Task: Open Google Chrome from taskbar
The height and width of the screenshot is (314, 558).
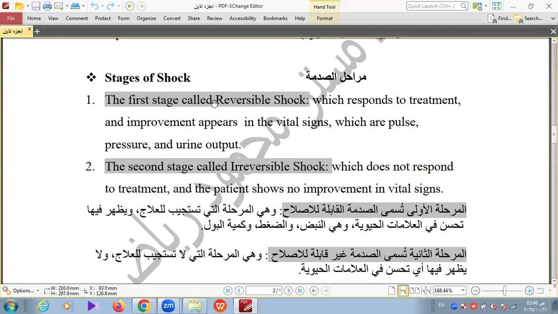Action: pos(143,306)
